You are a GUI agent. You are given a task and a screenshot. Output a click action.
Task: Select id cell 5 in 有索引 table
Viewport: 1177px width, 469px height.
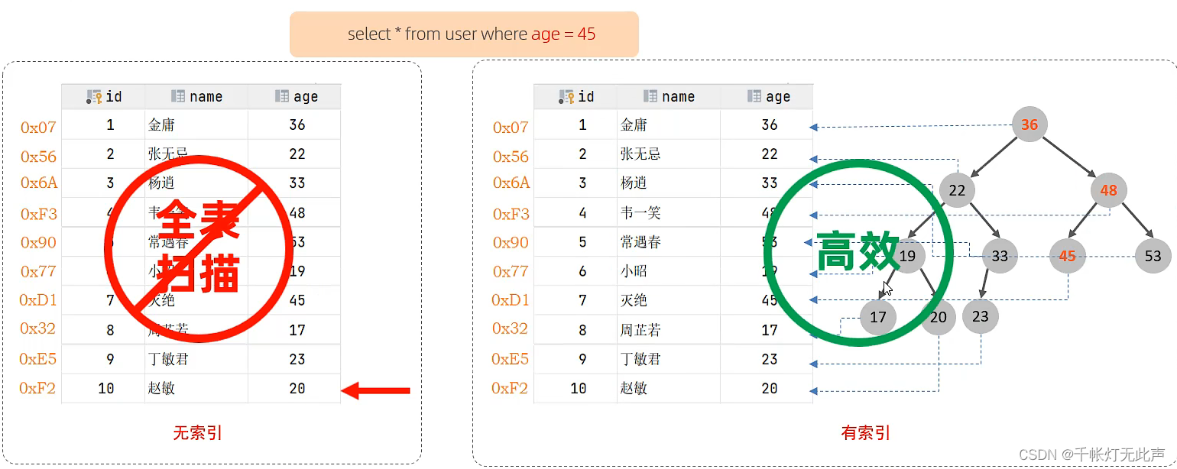(x=576, y=242)
